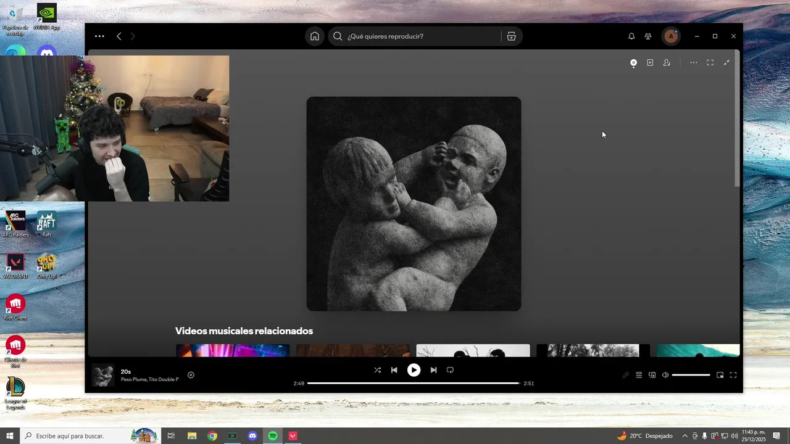Open more options in Now Playing view
Viewport: 790px width, 444px height.
[x=694, y=63]
